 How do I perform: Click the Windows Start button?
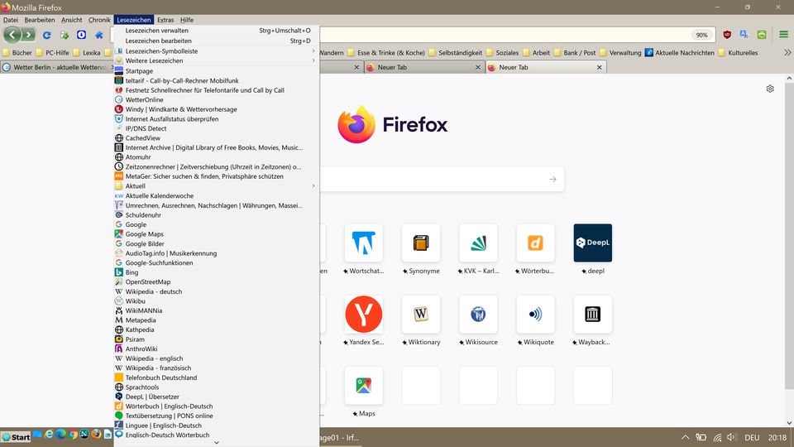point(16,436)
